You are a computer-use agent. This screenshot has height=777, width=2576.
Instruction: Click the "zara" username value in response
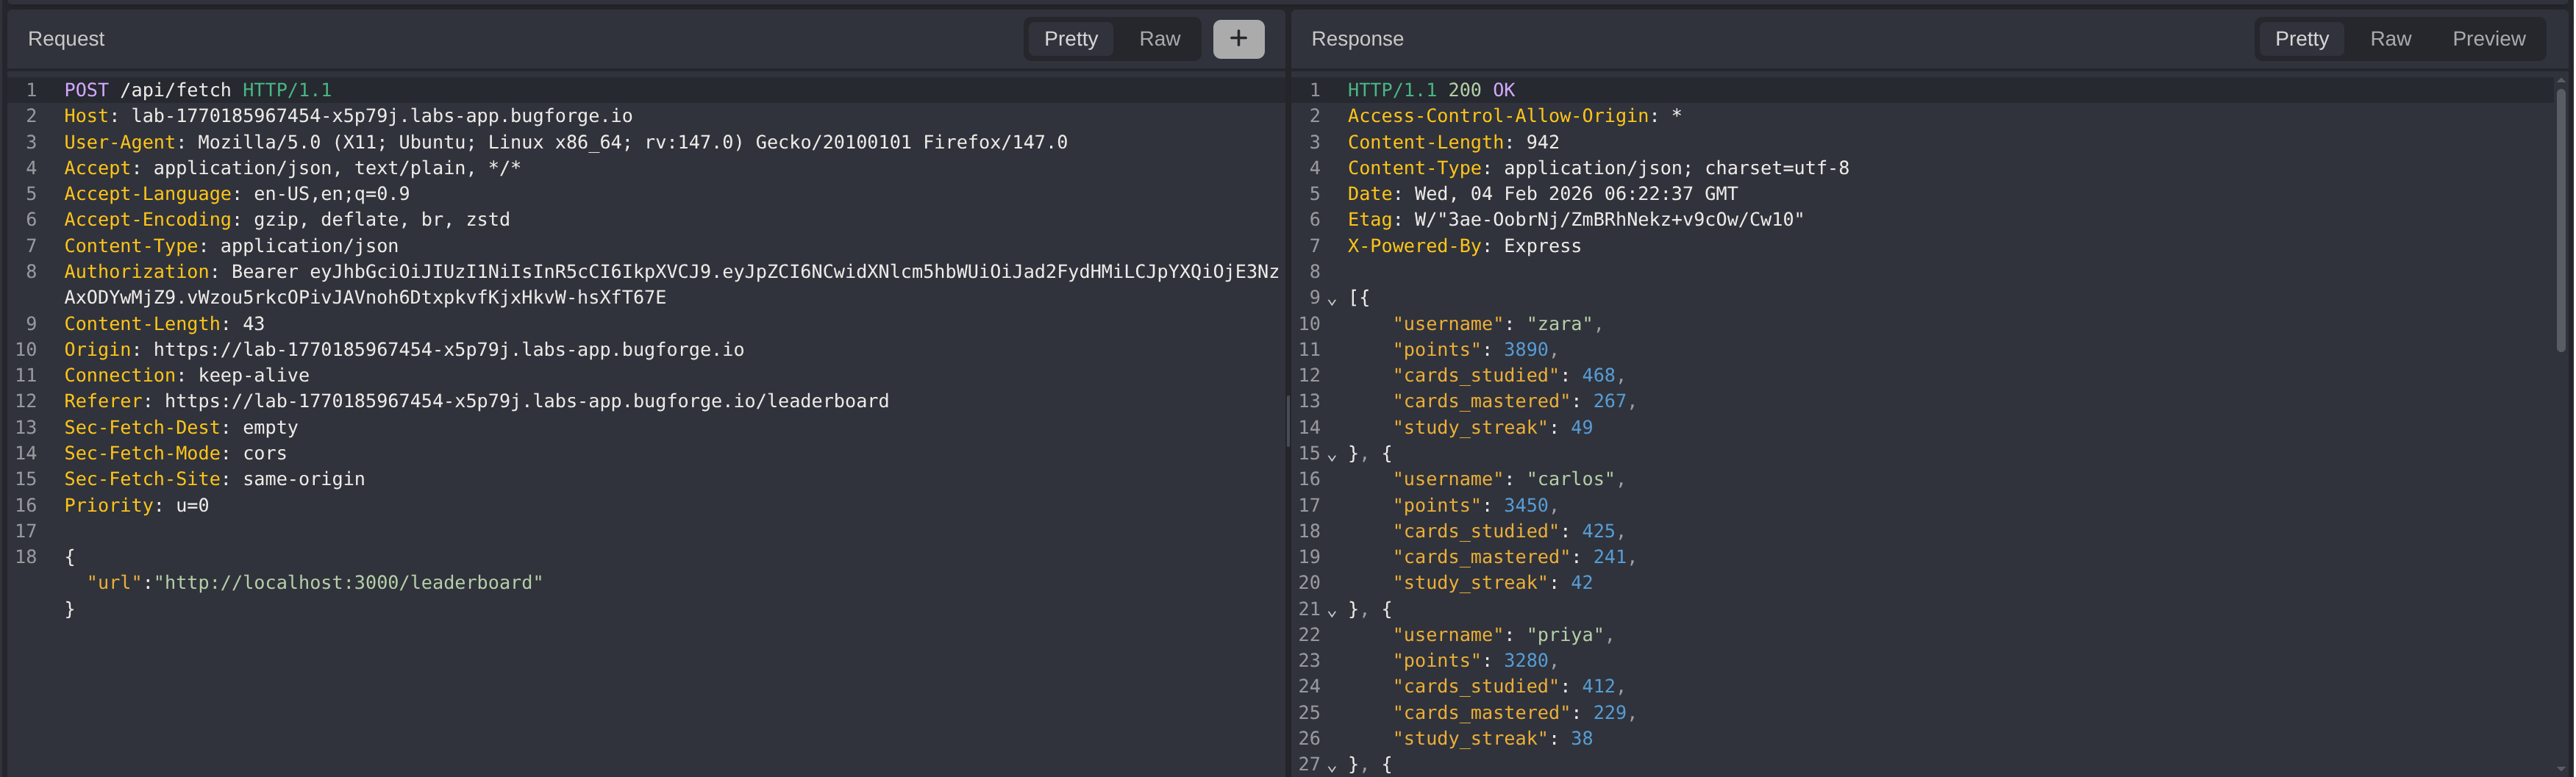point(1558,324)
